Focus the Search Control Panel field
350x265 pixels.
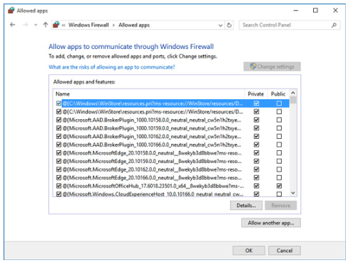pyautogui.click(x=285, y=25)
